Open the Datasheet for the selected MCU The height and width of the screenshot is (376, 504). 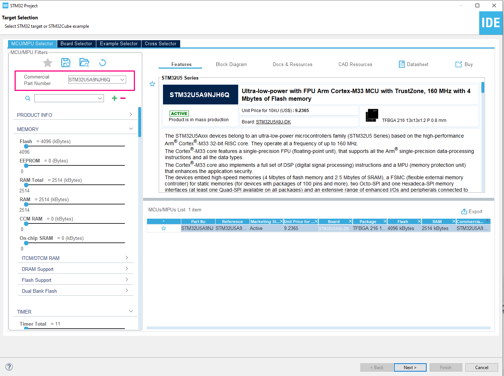tap(414, 64)
